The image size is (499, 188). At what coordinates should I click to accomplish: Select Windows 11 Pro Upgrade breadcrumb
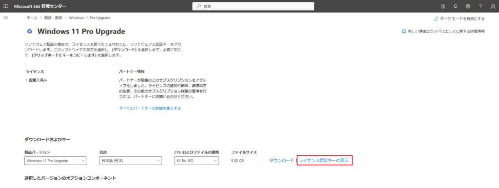click(x=90, y=18)
